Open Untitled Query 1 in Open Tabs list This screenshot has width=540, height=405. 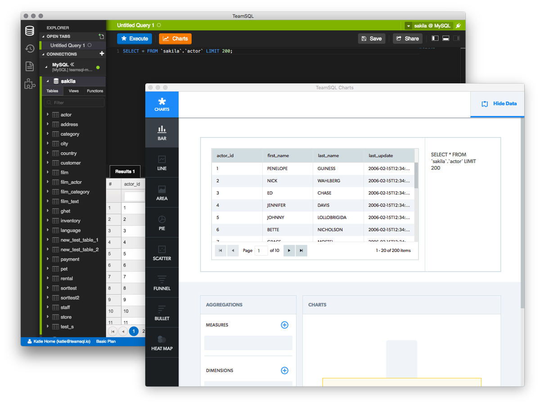[x=73, y=45]
